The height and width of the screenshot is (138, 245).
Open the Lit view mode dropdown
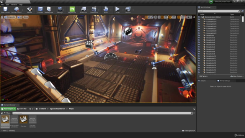click(x=20, y=17)
